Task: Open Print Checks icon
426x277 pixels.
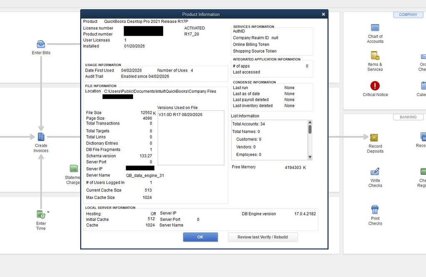Action: pyautogui.click(x=375, y=210)
